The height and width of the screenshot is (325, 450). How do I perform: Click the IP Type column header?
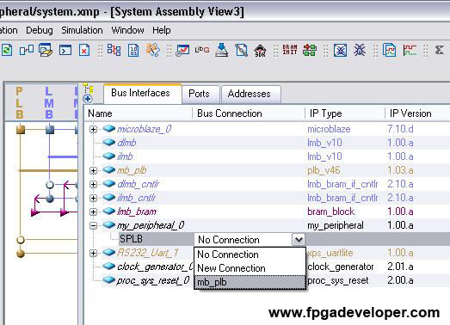tap(345, 113)
